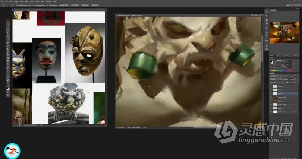Click the Fill Screen button
Screen dimensions: 302x159
coord(85,5)
